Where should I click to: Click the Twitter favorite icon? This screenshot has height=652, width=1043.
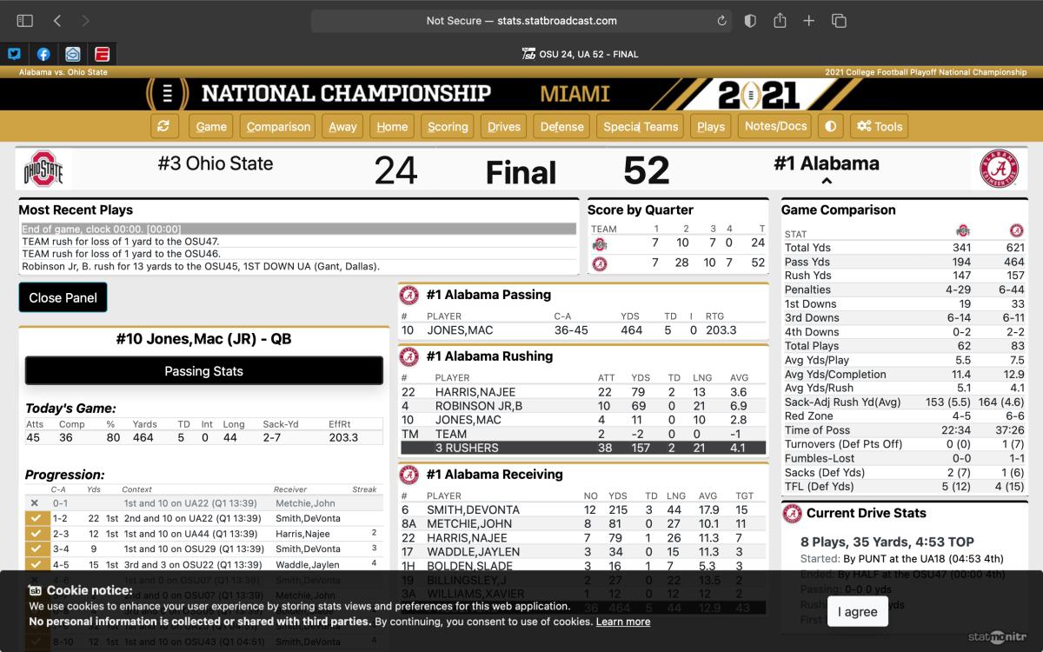click(15, 54)
